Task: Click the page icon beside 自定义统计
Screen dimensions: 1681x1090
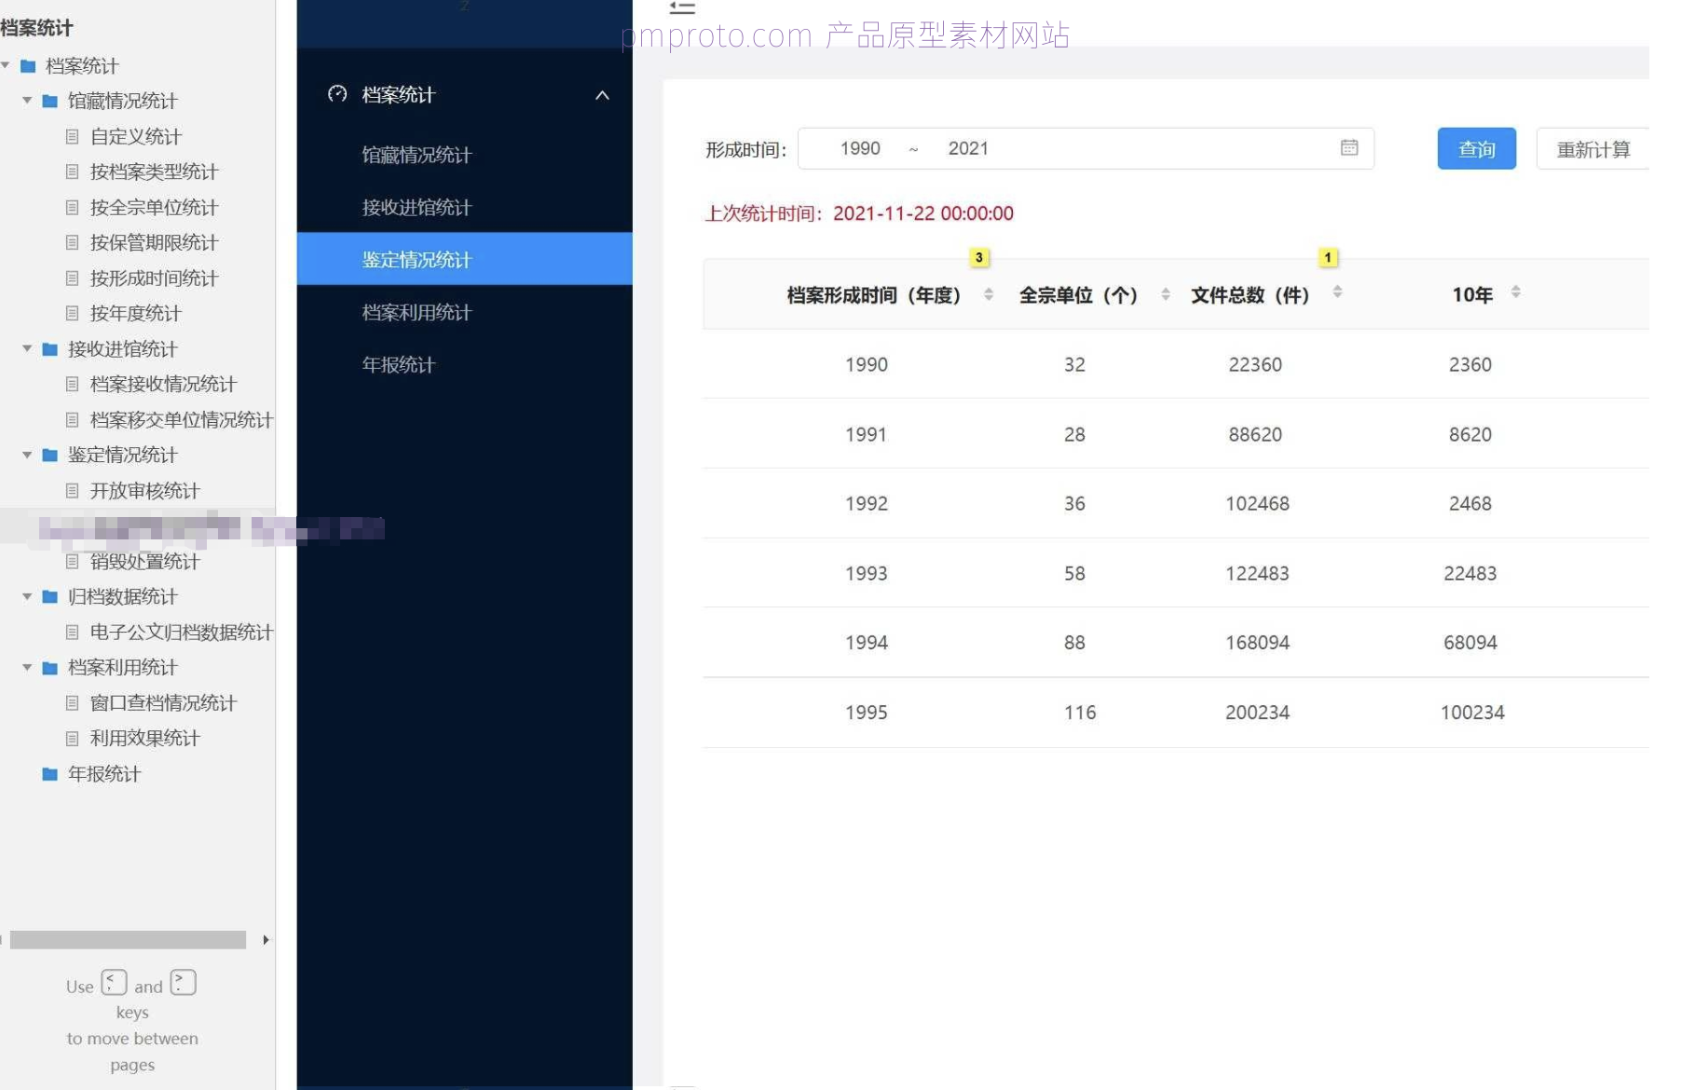Action: pos(72,136)
